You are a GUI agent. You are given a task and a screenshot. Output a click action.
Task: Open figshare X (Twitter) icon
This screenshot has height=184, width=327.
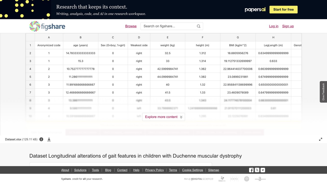[257, 170]
